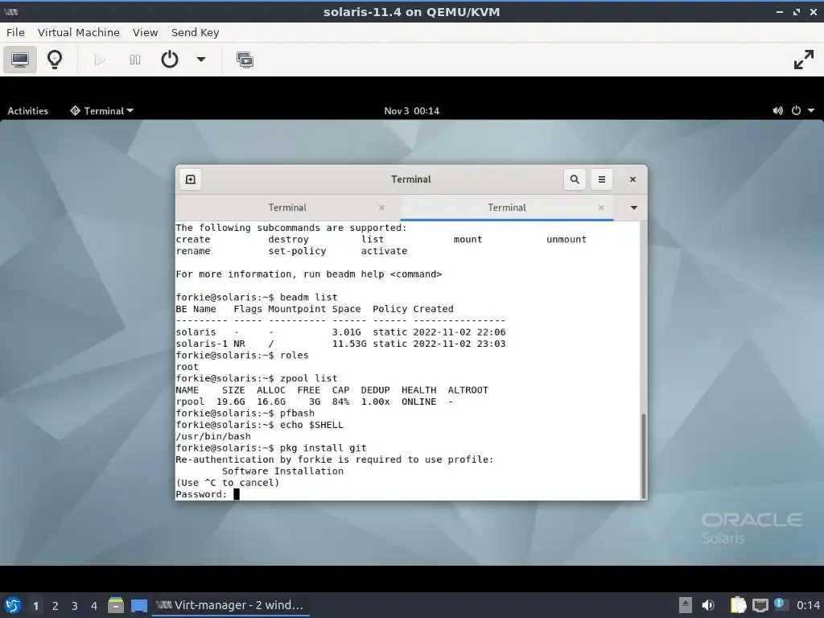Expand the guest system menu arrow
This screenshot has width=824, height=618.
[811, 110]
